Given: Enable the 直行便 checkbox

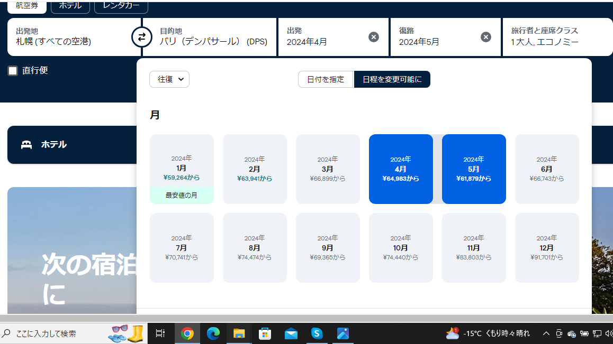Looking at the screenshot, I should pyautogui.click(x=13, y=71).
